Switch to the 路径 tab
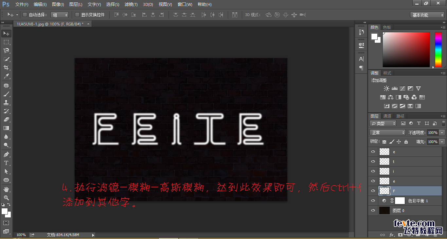The image size is (447, 239). (400, 116)
